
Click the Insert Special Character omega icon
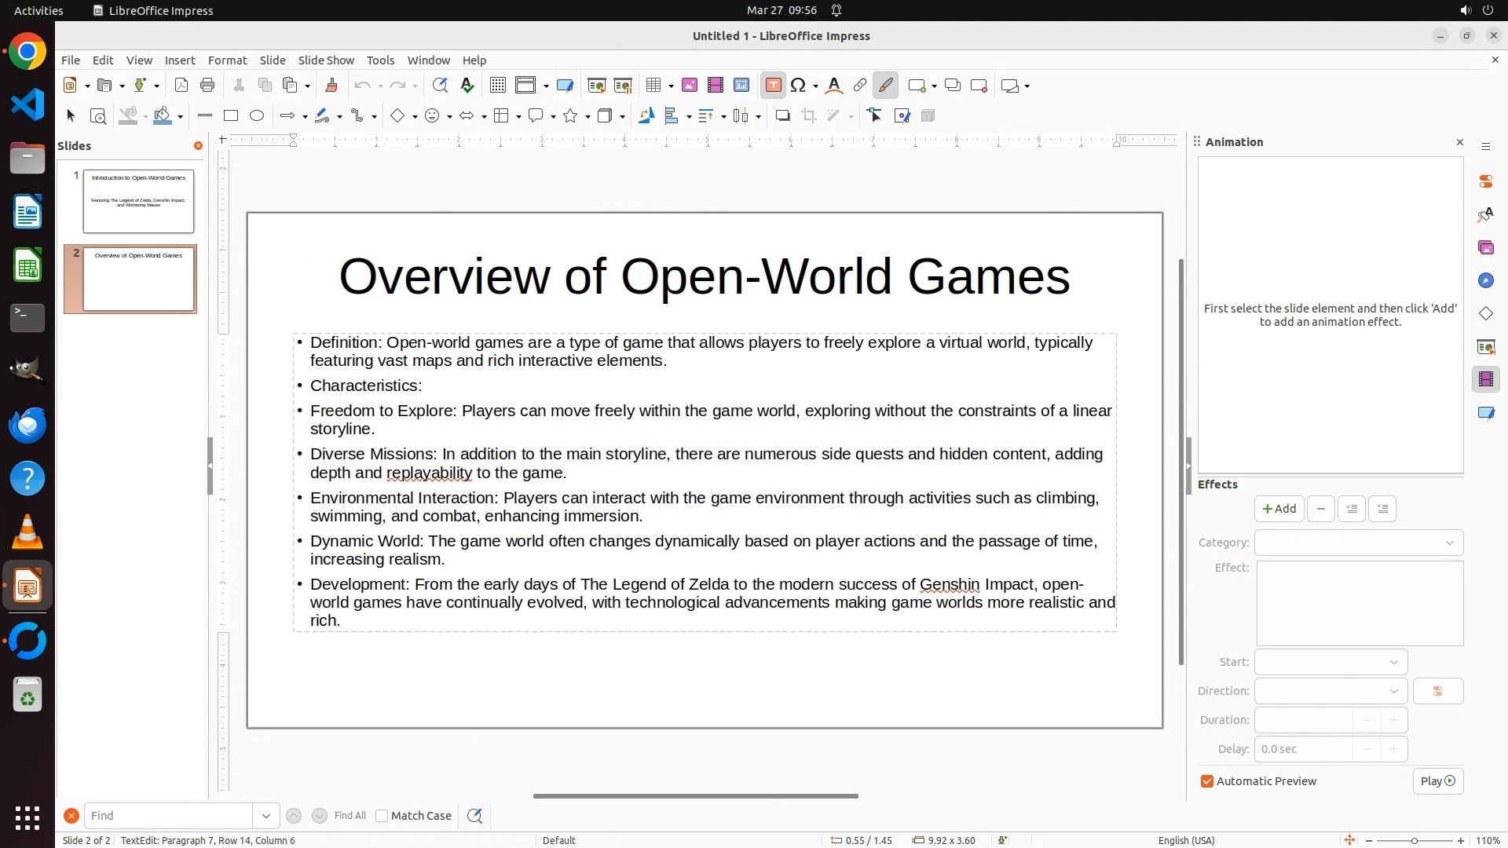tap(798, 86)
